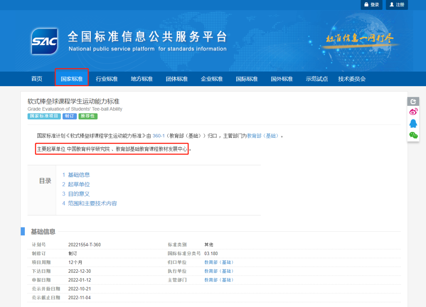Open the share icon in the side panel

(x=413, y=102)
